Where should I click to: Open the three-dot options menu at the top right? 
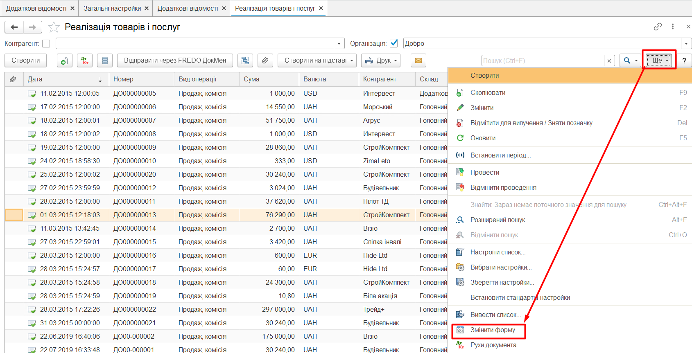[x=673, y=27]
